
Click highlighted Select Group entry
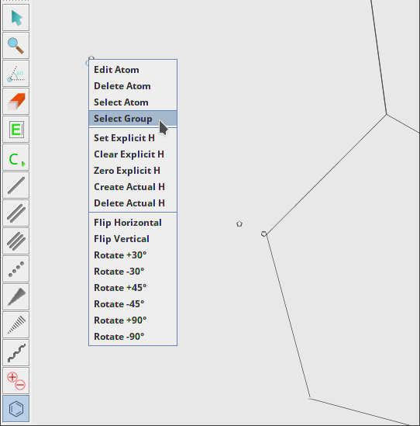click(133, 119)
